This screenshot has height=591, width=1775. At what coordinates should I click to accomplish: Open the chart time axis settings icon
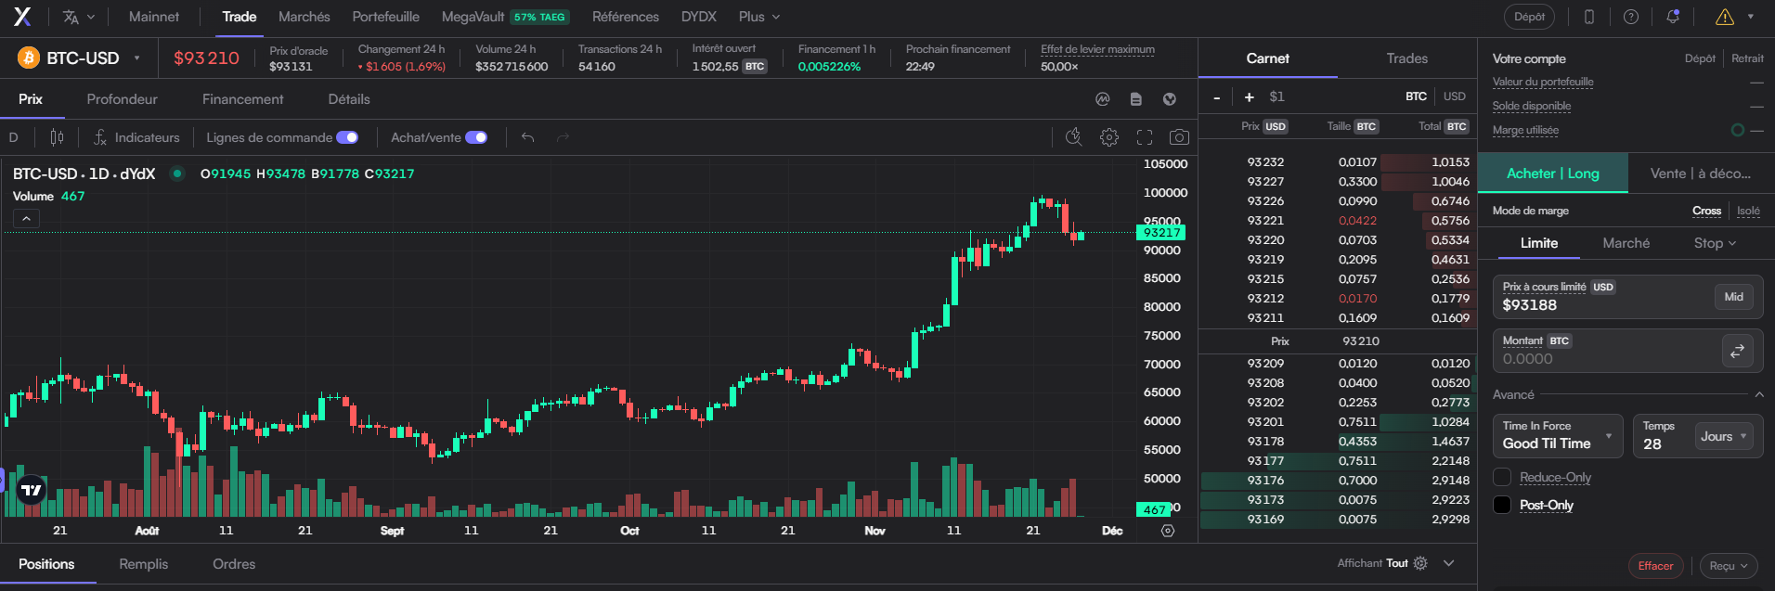pos(1168,531)
